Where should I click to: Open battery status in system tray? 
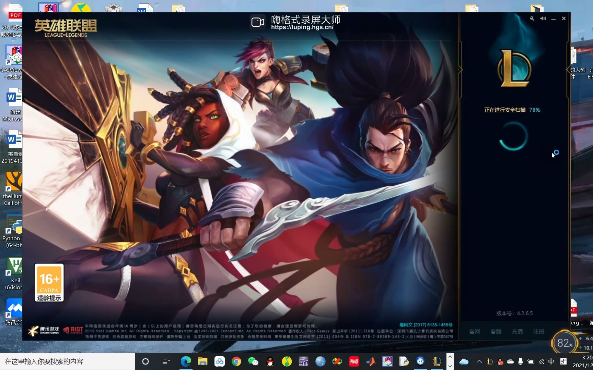[531, 361]
